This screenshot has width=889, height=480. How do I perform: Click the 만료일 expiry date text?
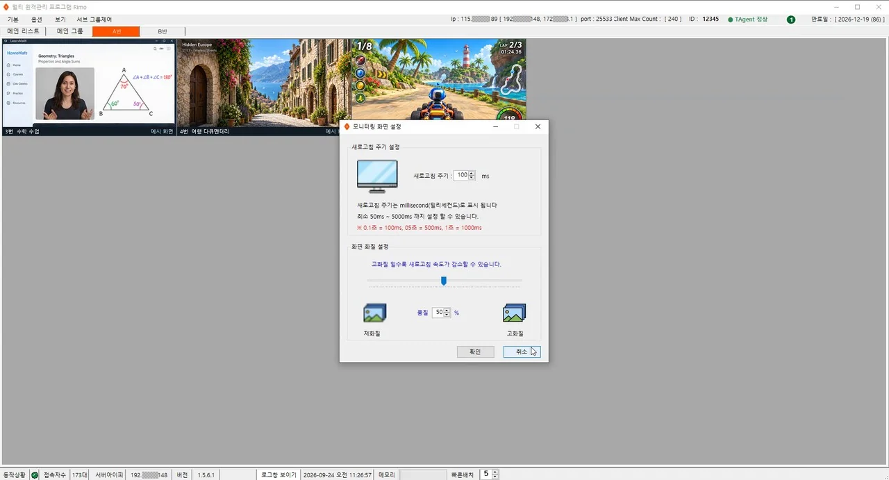(x=847, y=19)
